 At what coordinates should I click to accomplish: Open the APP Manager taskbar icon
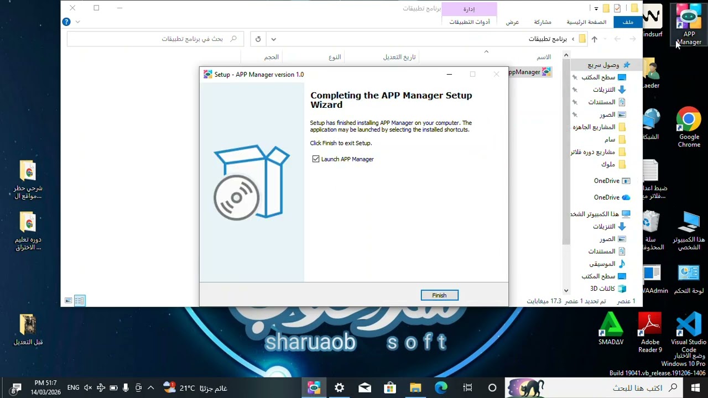[x=314, y=388]
